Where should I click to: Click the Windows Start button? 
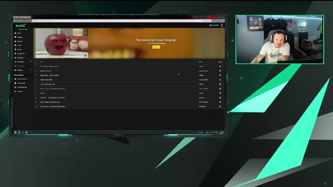pos(15,132)
